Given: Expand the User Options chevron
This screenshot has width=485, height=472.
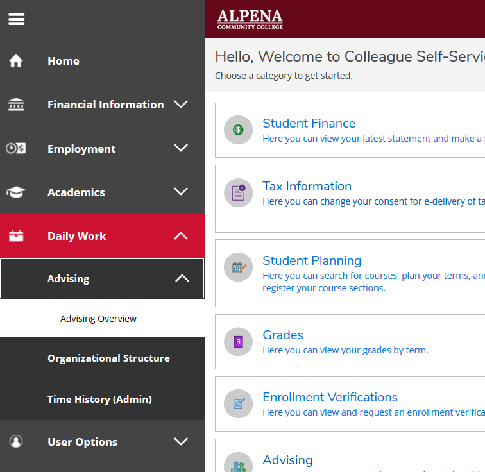Looking at the screenshot, I should (x=181, y=441).
